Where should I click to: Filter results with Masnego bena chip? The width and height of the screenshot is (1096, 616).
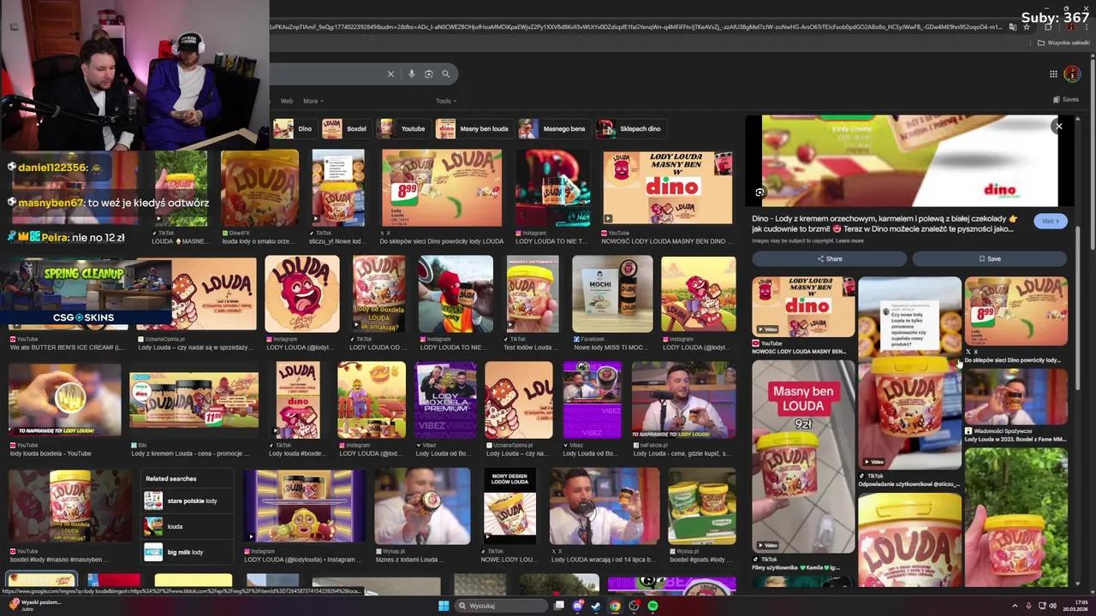(x=553, y=128)
